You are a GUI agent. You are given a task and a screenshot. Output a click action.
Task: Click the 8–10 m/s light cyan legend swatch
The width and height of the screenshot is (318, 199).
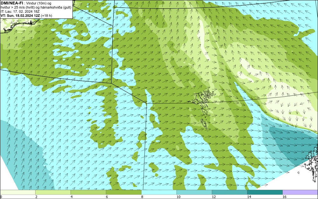[159, 192]
